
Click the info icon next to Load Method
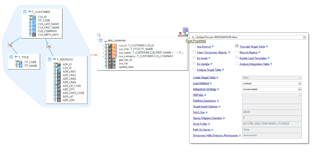coord(211,83)
